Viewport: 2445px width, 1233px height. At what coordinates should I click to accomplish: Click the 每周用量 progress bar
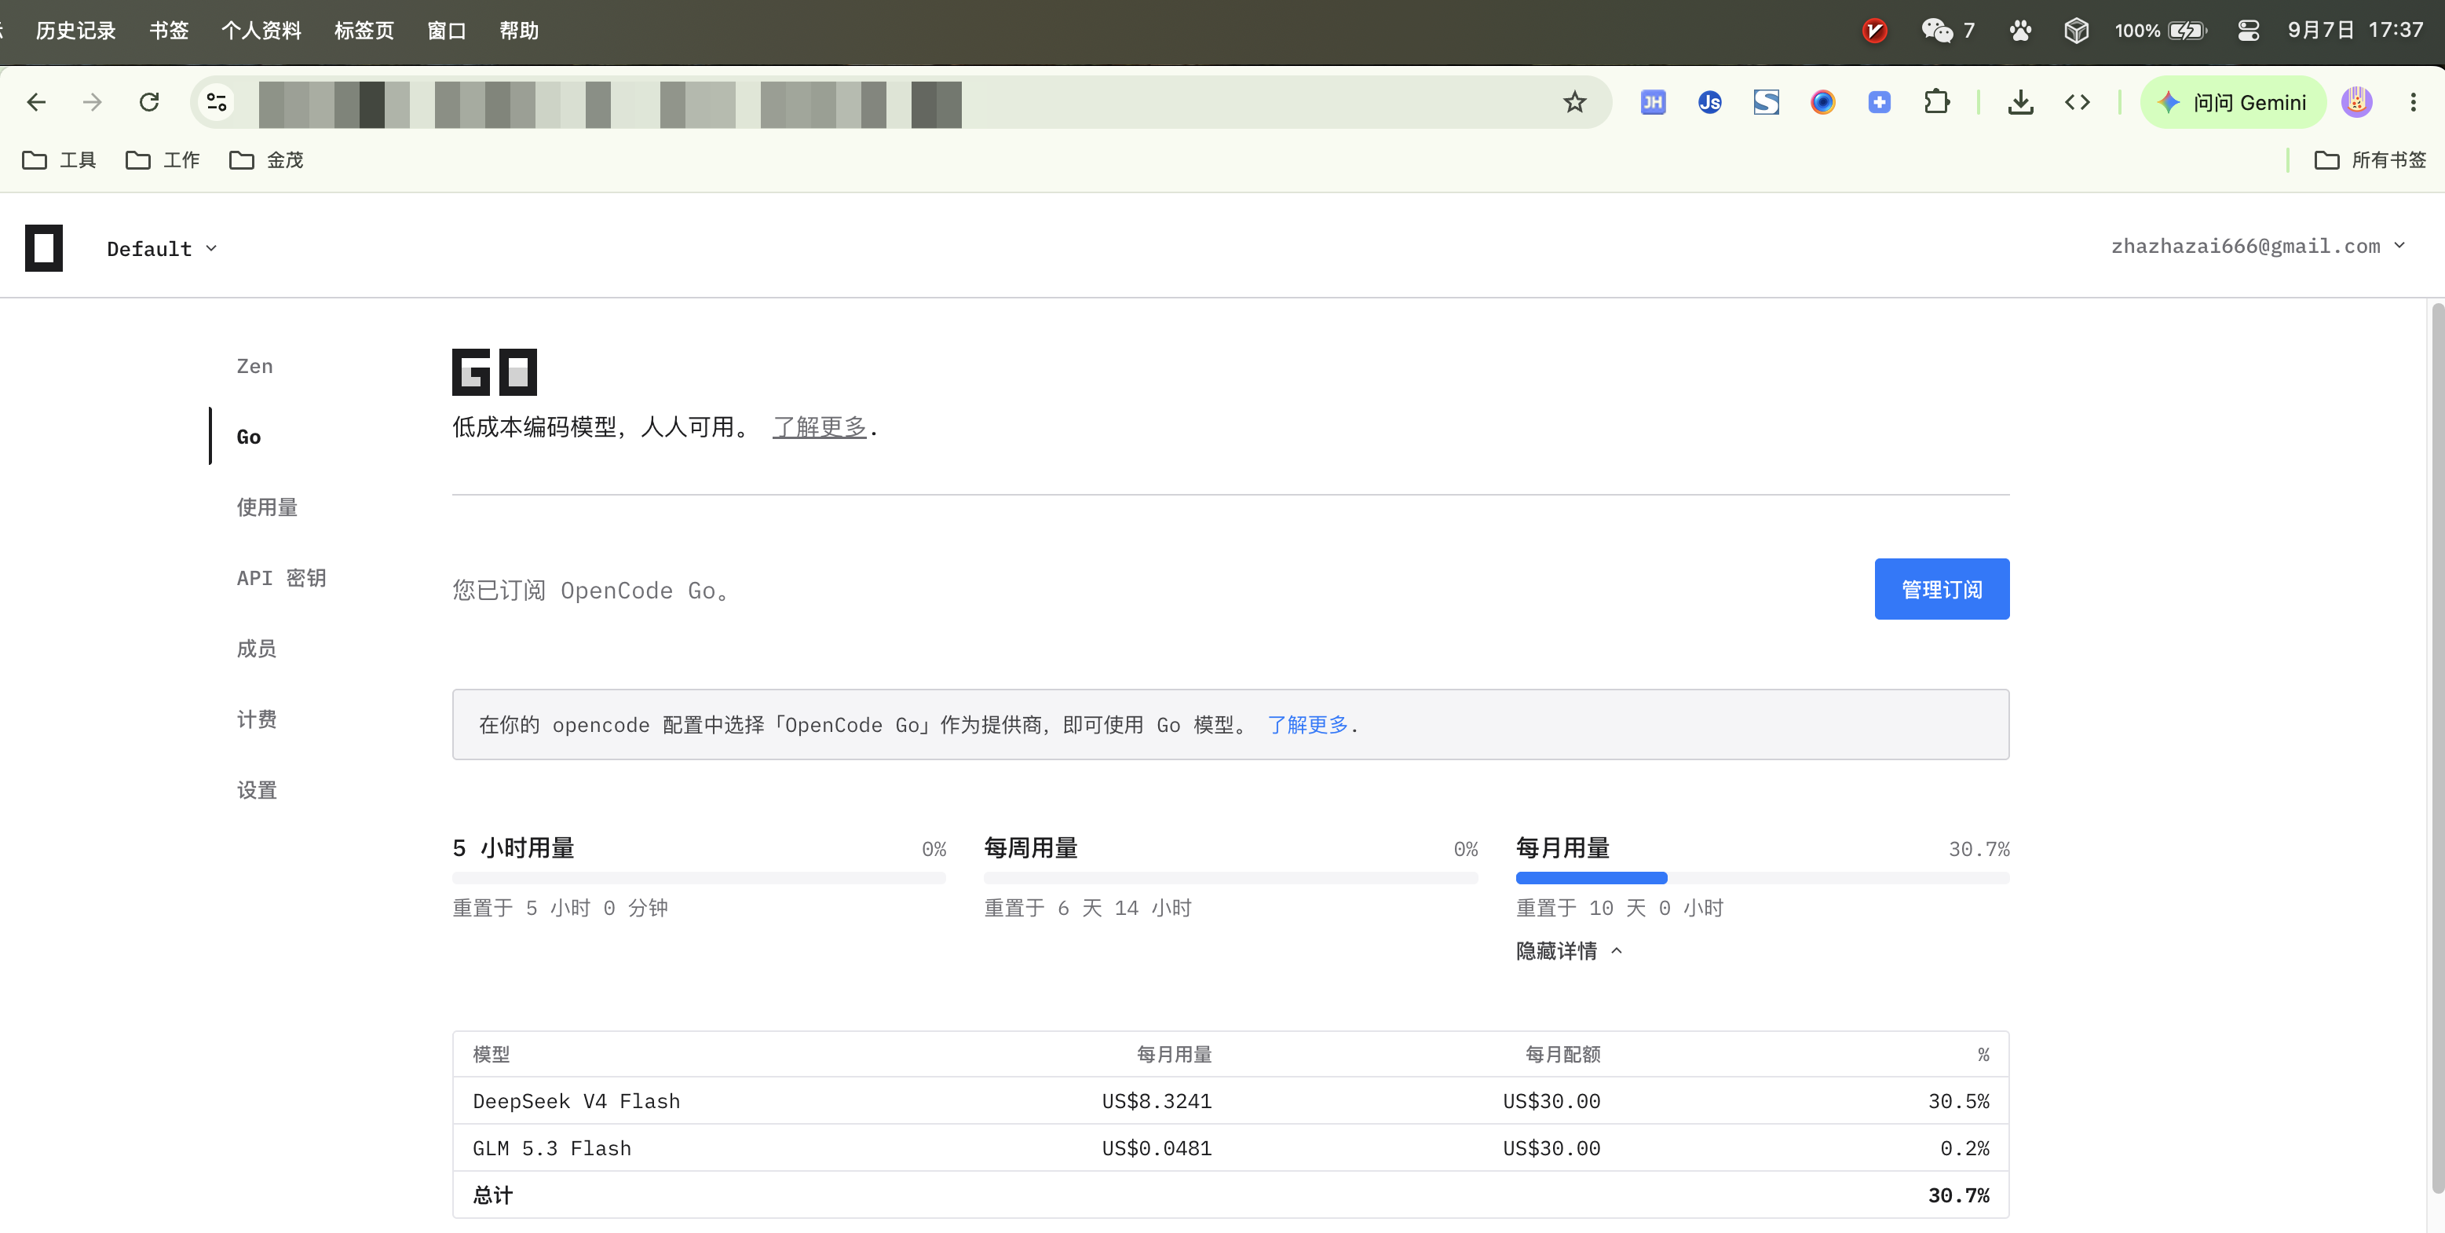click(x=1230, y=878)
